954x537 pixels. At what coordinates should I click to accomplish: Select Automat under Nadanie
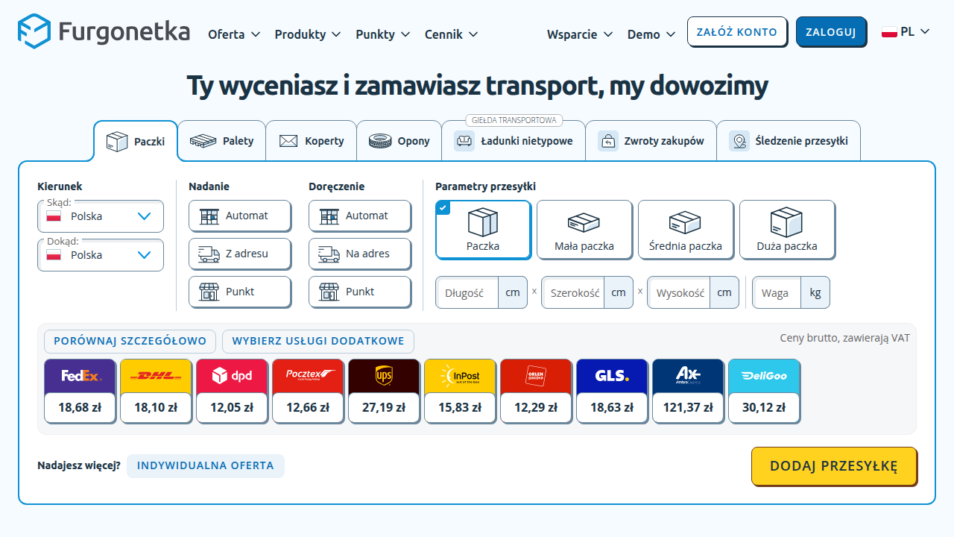239,216
